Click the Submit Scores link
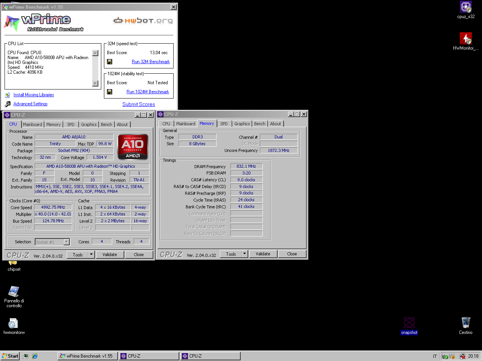The image size is (482, 361). coord(139,104)
